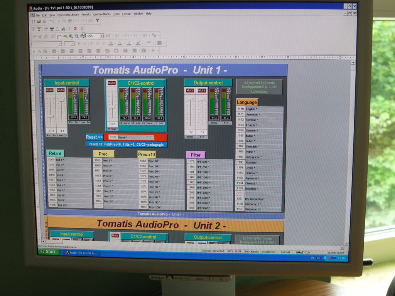Open the Input/Output blocks icon in object toolbar
This screenshot has width=395, height=296.
(46, 51)
